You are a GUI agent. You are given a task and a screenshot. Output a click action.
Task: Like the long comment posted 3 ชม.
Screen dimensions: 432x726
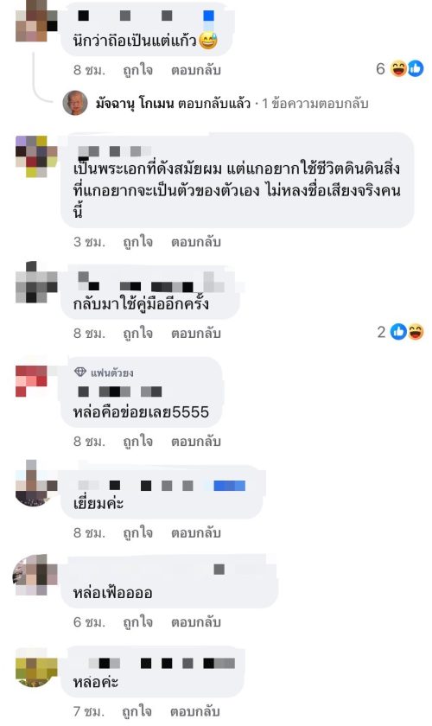137,242
